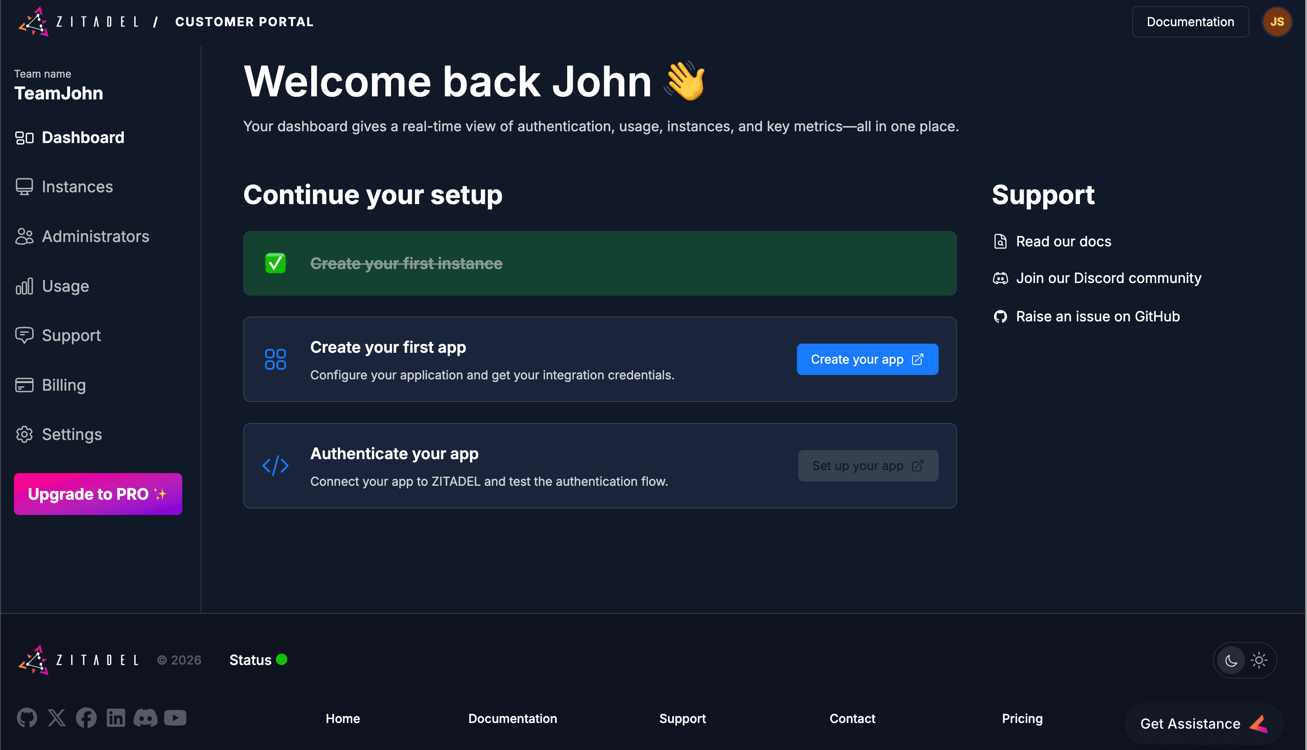The width and height of the screenshot is (1307, 750).
Task: Open the JS user avatar menu
Action: 1276,22
